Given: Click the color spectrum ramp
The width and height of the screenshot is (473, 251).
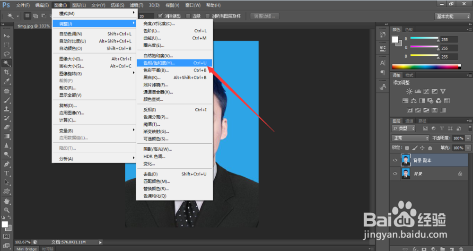Looking at the screenshot, I should [426, 67].
